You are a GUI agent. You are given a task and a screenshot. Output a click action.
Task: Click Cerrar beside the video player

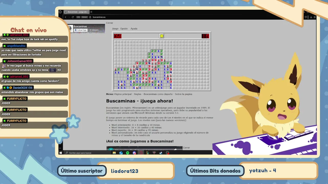(187, 148)
